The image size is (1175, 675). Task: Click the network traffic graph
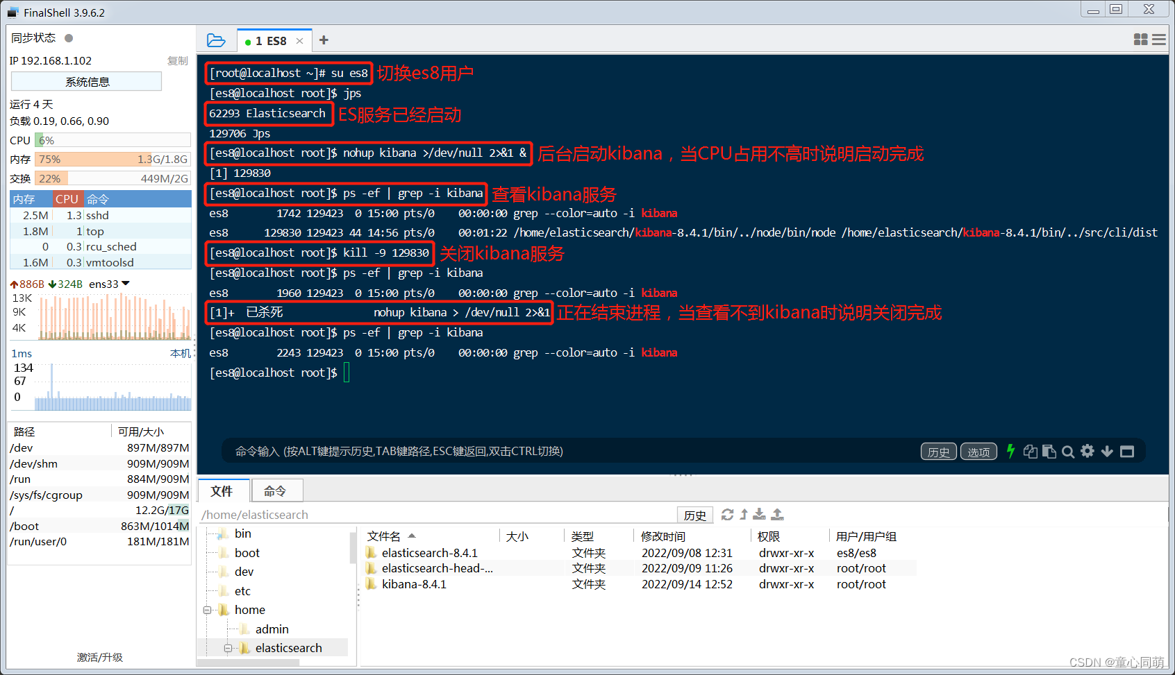[115, 316]
